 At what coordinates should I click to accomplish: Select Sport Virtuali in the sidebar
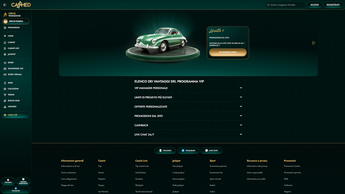coord(15,74)
